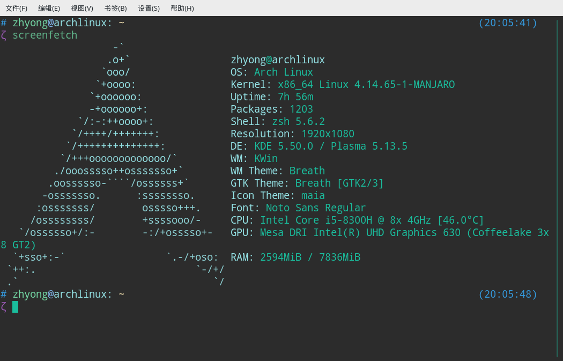
Task: Click the typed "screenfetch" command text
Action: [x=45, y=35]
